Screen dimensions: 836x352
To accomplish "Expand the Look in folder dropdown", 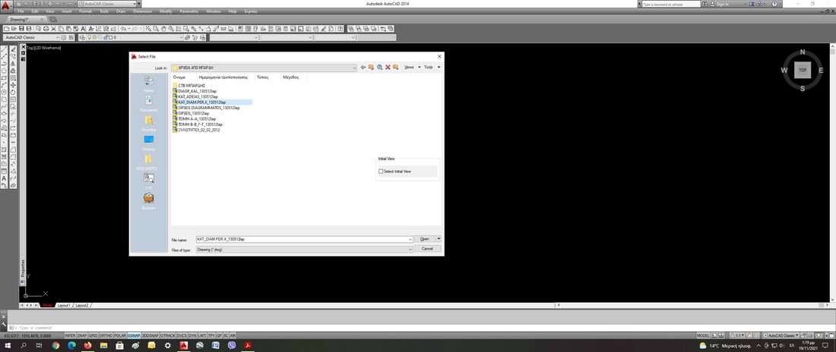I will click(x=353, y=68).
